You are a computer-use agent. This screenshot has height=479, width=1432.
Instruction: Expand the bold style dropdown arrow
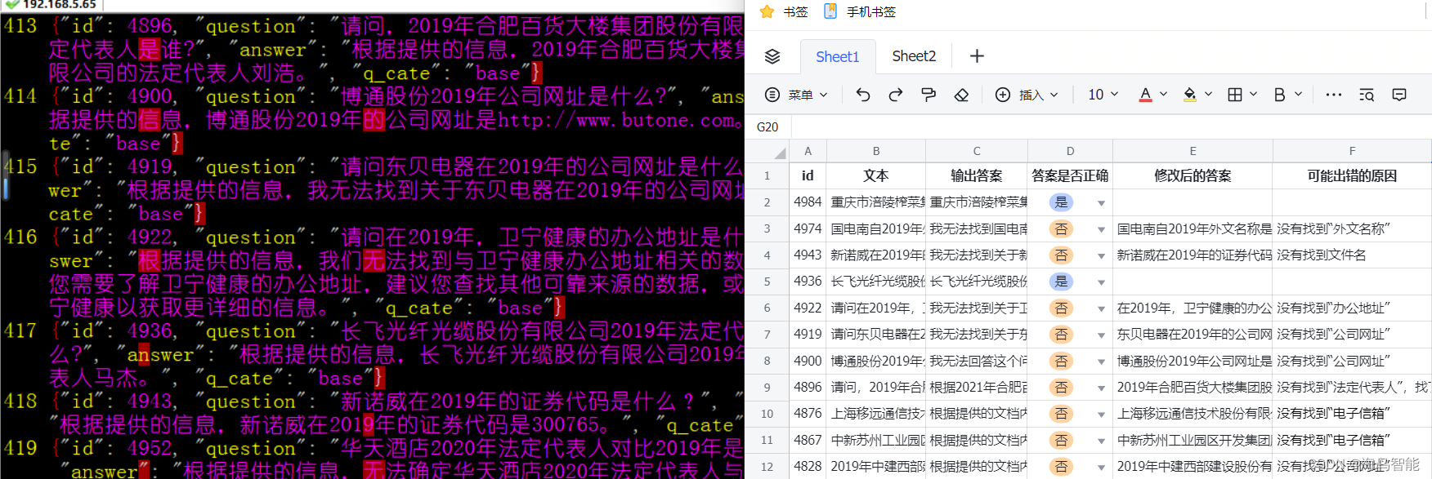1298,95
